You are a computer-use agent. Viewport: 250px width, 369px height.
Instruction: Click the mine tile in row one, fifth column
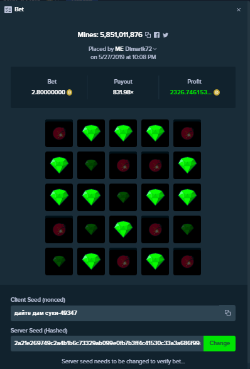point(187,133)
